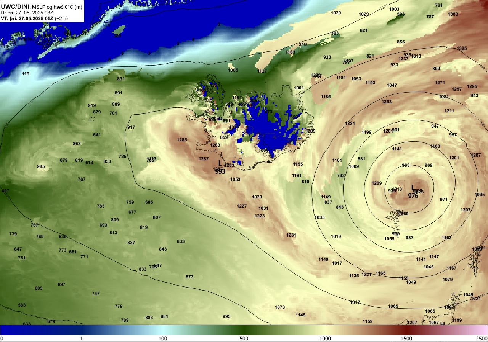Viewport: 488px width, 342px height.
Task: Click the 1399 height value
Action: [x=310, y=131]
